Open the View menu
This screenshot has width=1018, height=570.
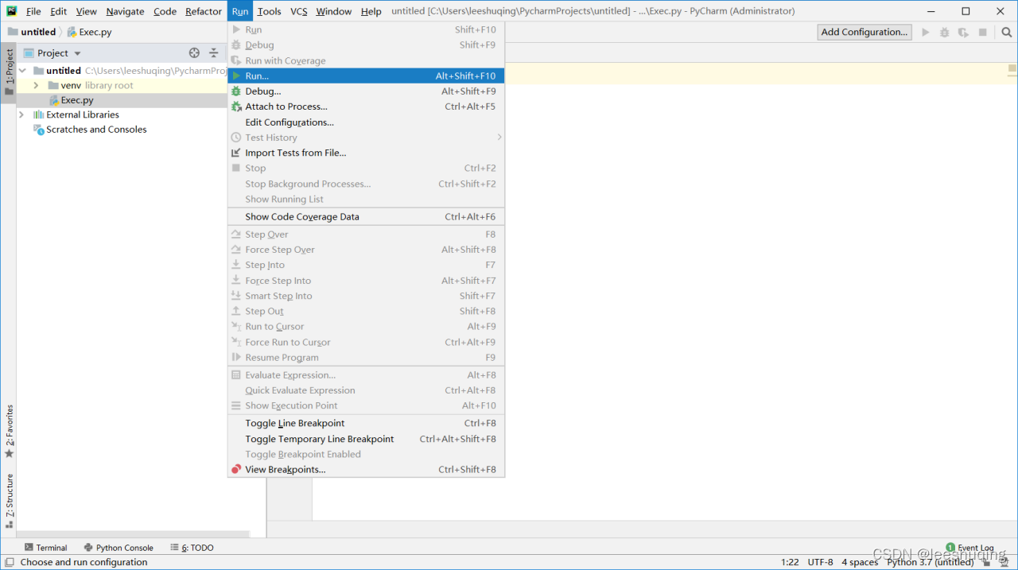pos(87,11)
